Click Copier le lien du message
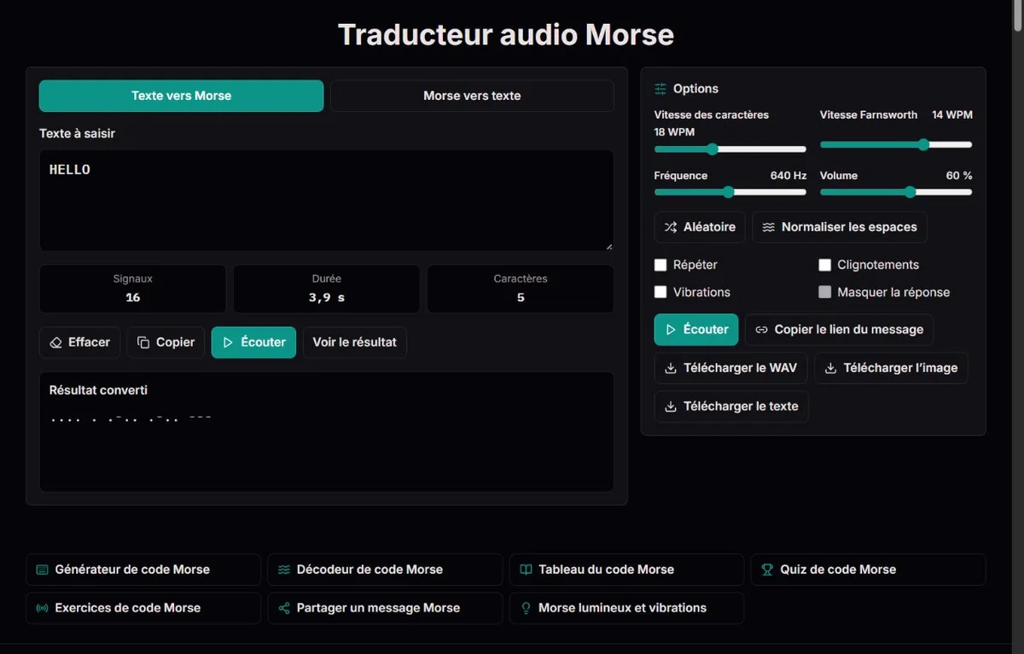This screenshot has height=654, width=1024. (840, 330)
